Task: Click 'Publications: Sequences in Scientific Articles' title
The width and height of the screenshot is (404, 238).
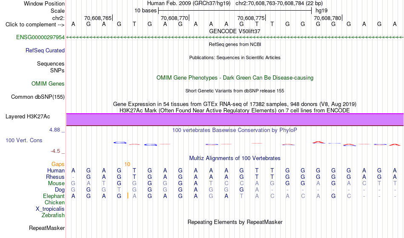Action: pos(235,57)
